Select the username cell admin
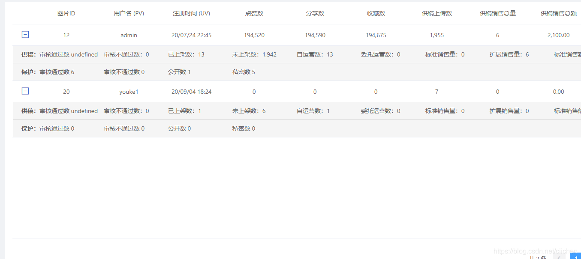The width and height of the screenshot is (581, 259). 129,35
